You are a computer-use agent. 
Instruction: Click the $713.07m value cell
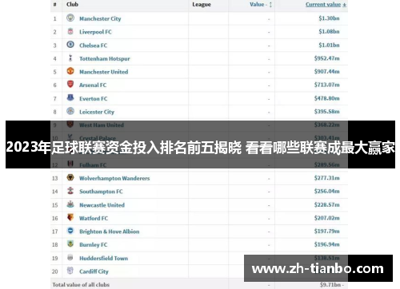(326, 85)
